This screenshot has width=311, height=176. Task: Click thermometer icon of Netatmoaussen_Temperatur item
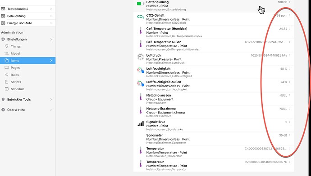coord(141,150)
